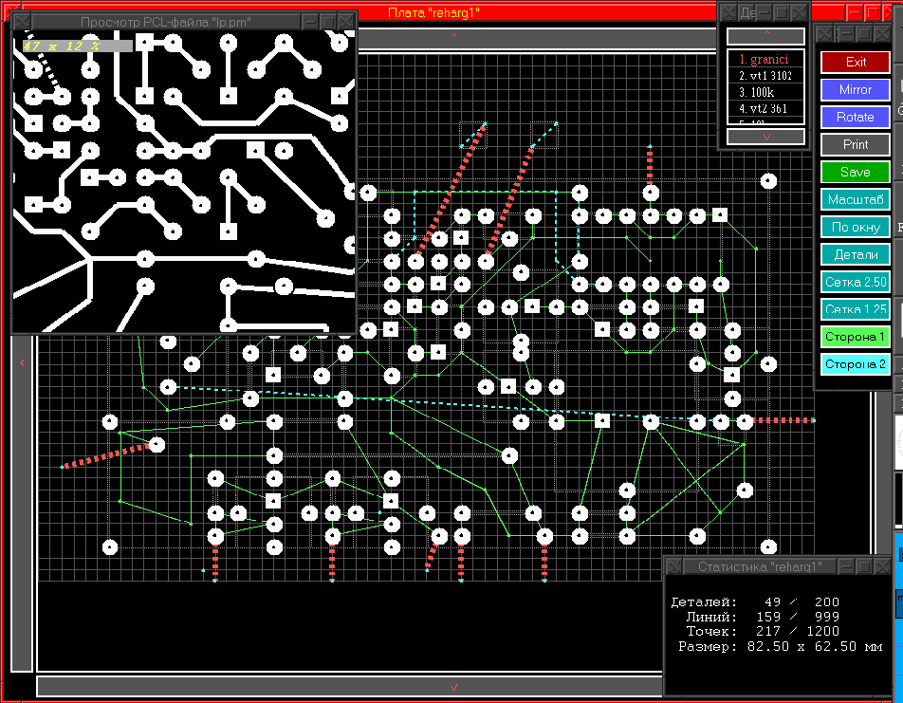The width and height of the screenshot is (903, 703).
Task: Click the Статистика "reharg1" window title bar
Action: [x=759, y=566]
